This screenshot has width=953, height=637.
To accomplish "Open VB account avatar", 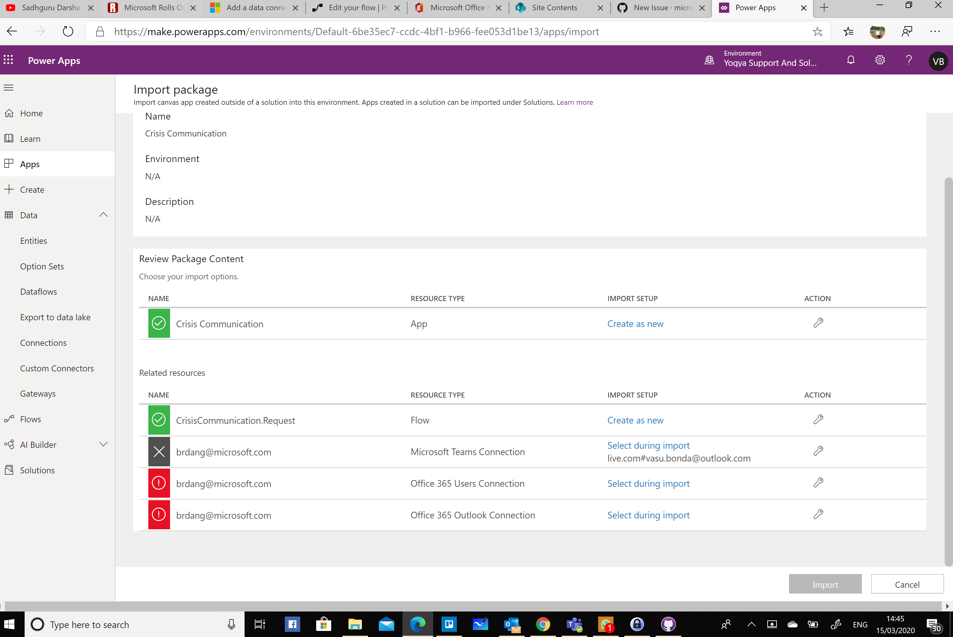I will click(x=938, y=61).
